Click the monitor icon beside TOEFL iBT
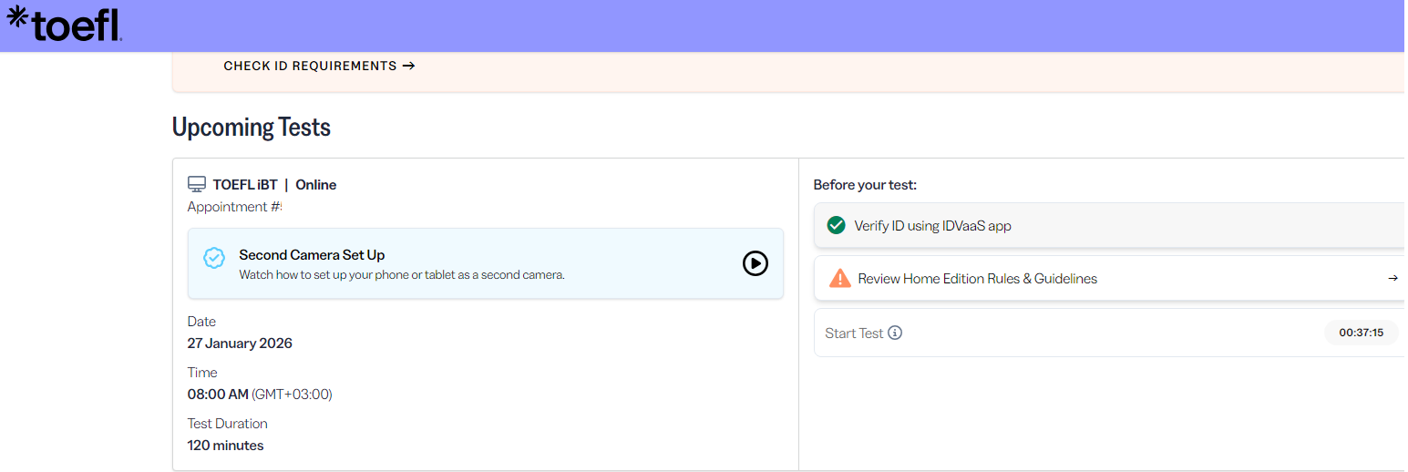This screenshot has height=472, width=1408. tap(197, 184)
